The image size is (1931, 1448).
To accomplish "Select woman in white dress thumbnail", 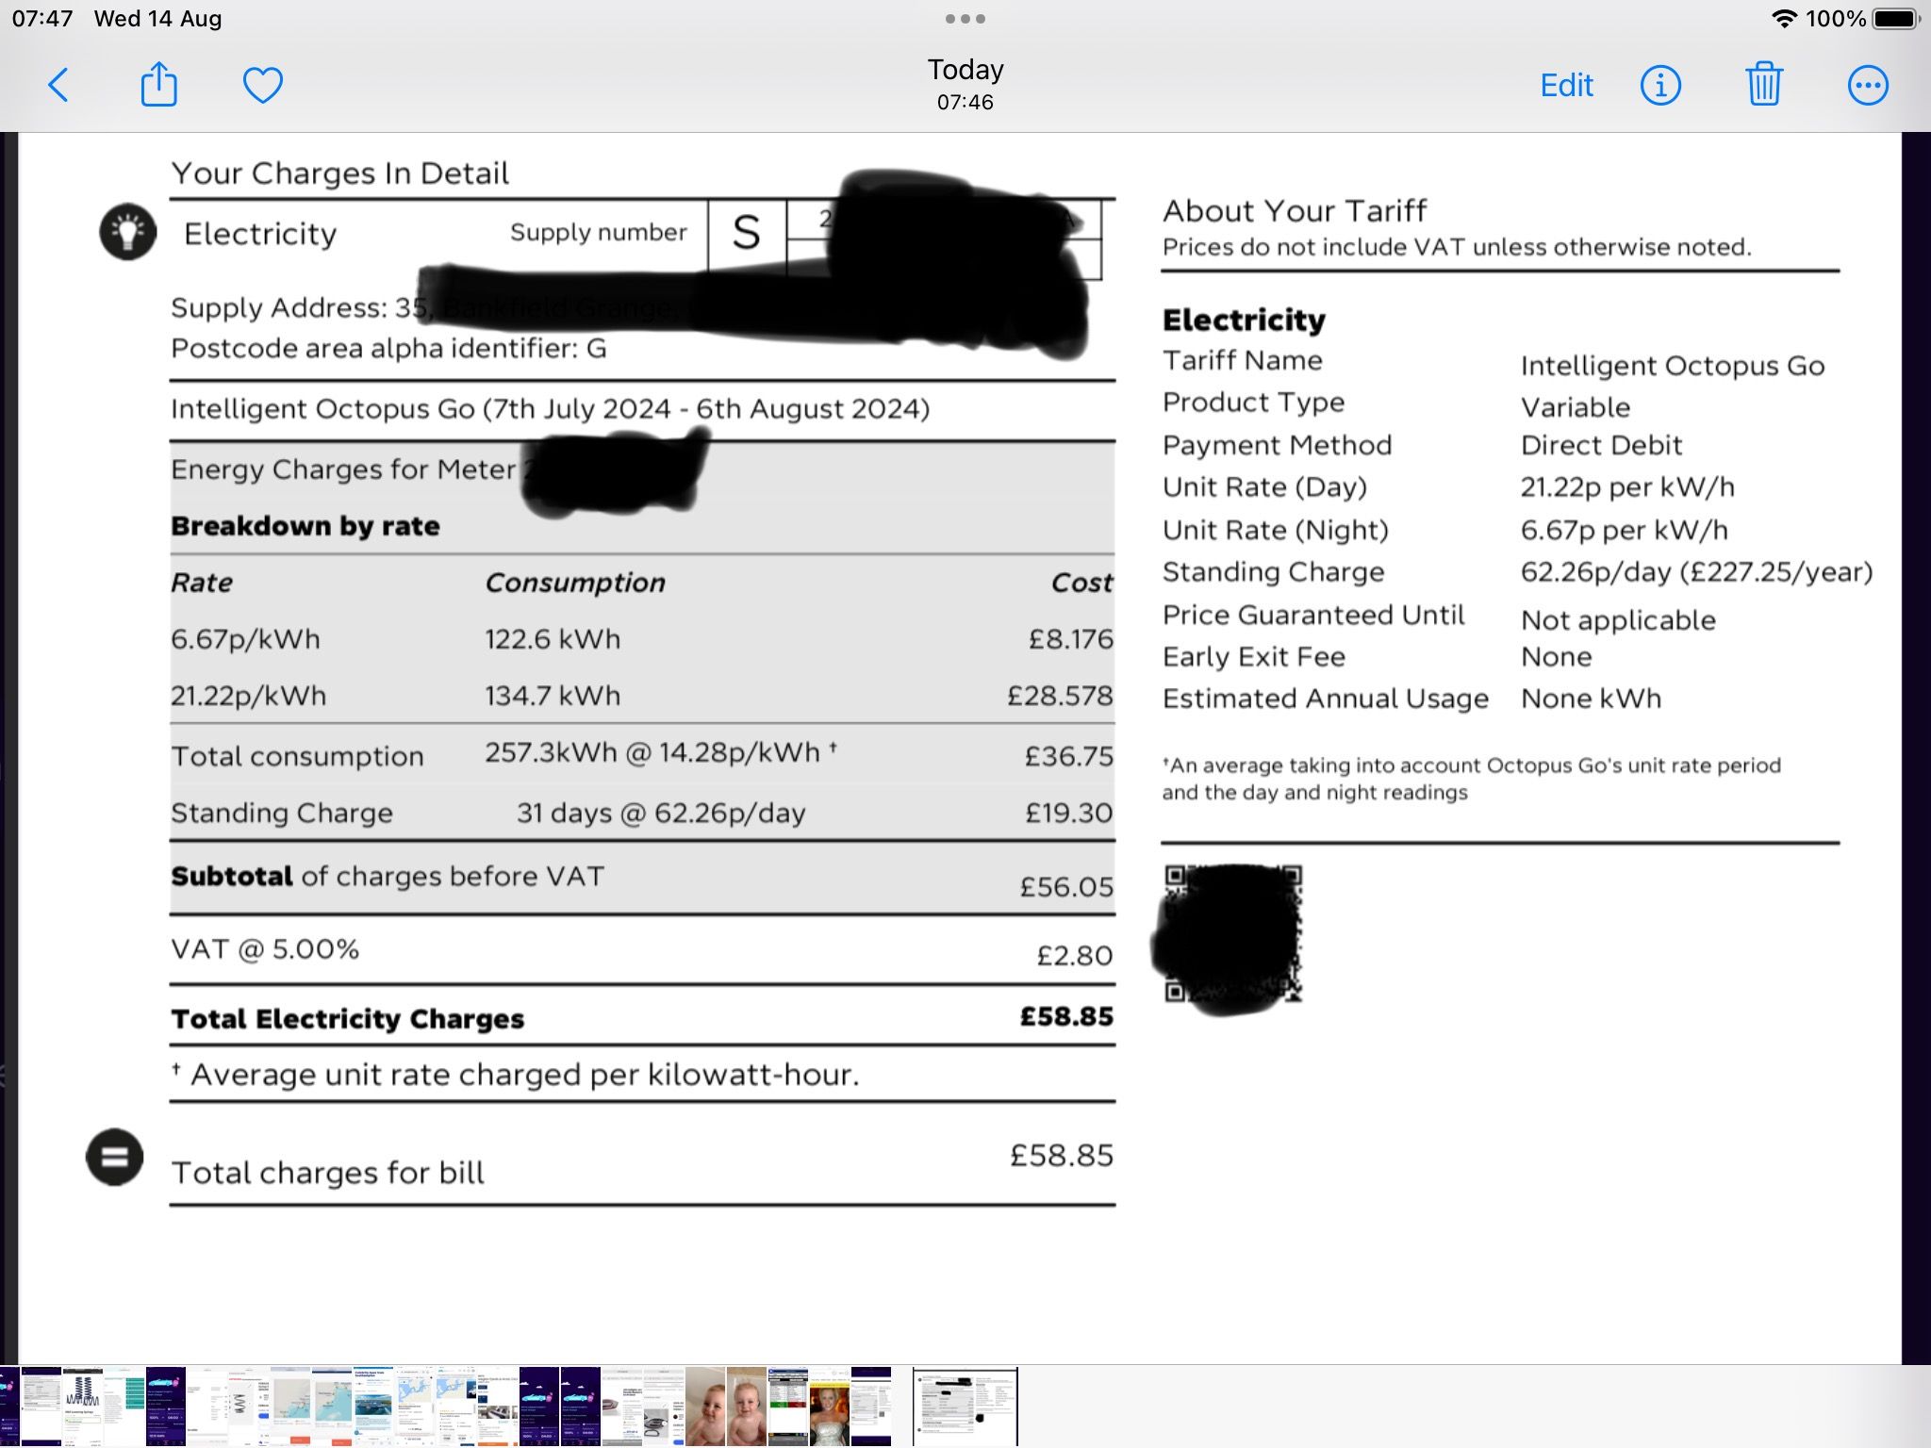I will point(830,1406).
